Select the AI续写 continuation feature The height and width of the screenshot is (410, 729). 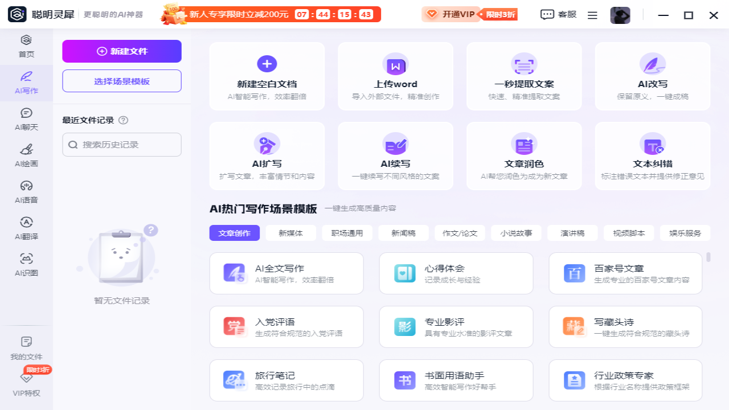(395, 155)
